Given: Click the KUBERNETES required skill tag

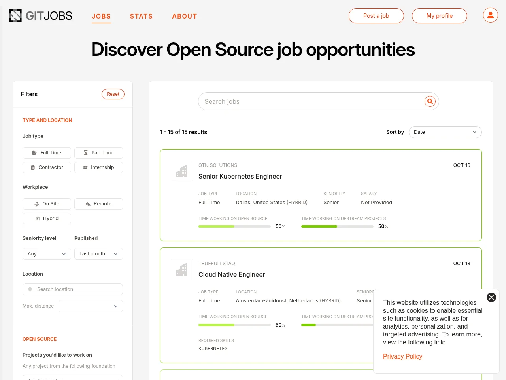Looking at the screenshot, I should 213,349.
